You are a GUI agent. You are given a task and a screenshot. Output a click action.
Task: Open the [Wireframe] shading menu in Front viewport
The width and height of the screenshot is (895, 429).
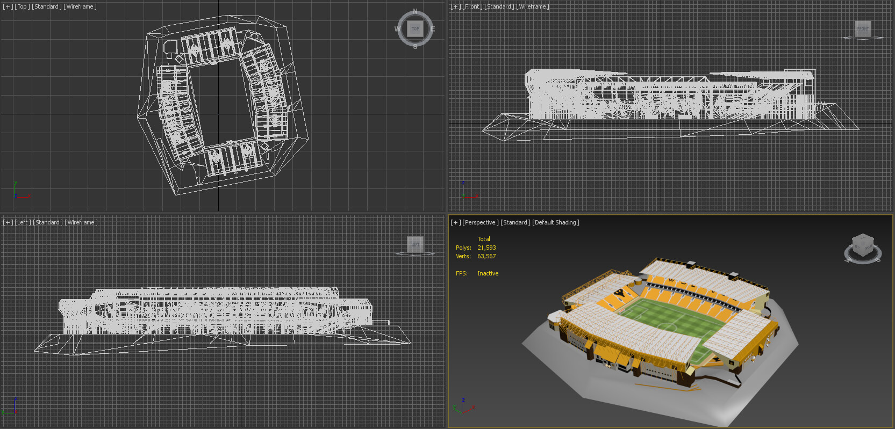(x=533, y=6)
